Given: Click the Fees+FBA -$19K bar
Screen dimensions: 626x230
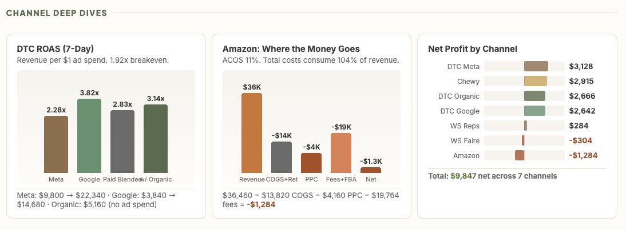Looking at the screenshot, I should coord(341,153).
